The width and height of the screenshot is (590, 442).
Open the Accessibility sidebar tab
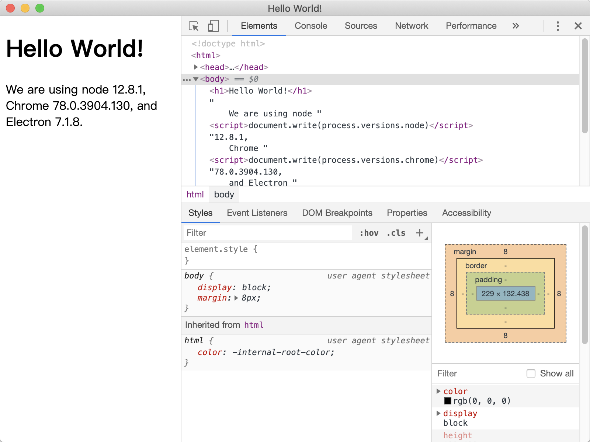(x=466, y=213)
